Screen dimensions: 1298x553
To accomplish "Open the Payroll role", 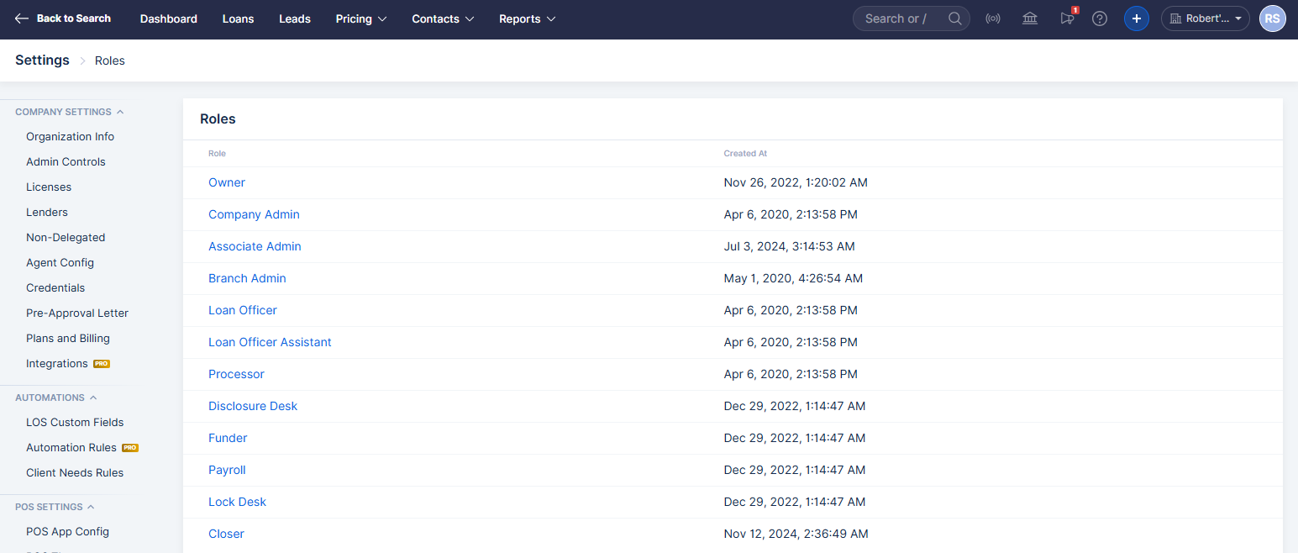I will coord(227,470).
